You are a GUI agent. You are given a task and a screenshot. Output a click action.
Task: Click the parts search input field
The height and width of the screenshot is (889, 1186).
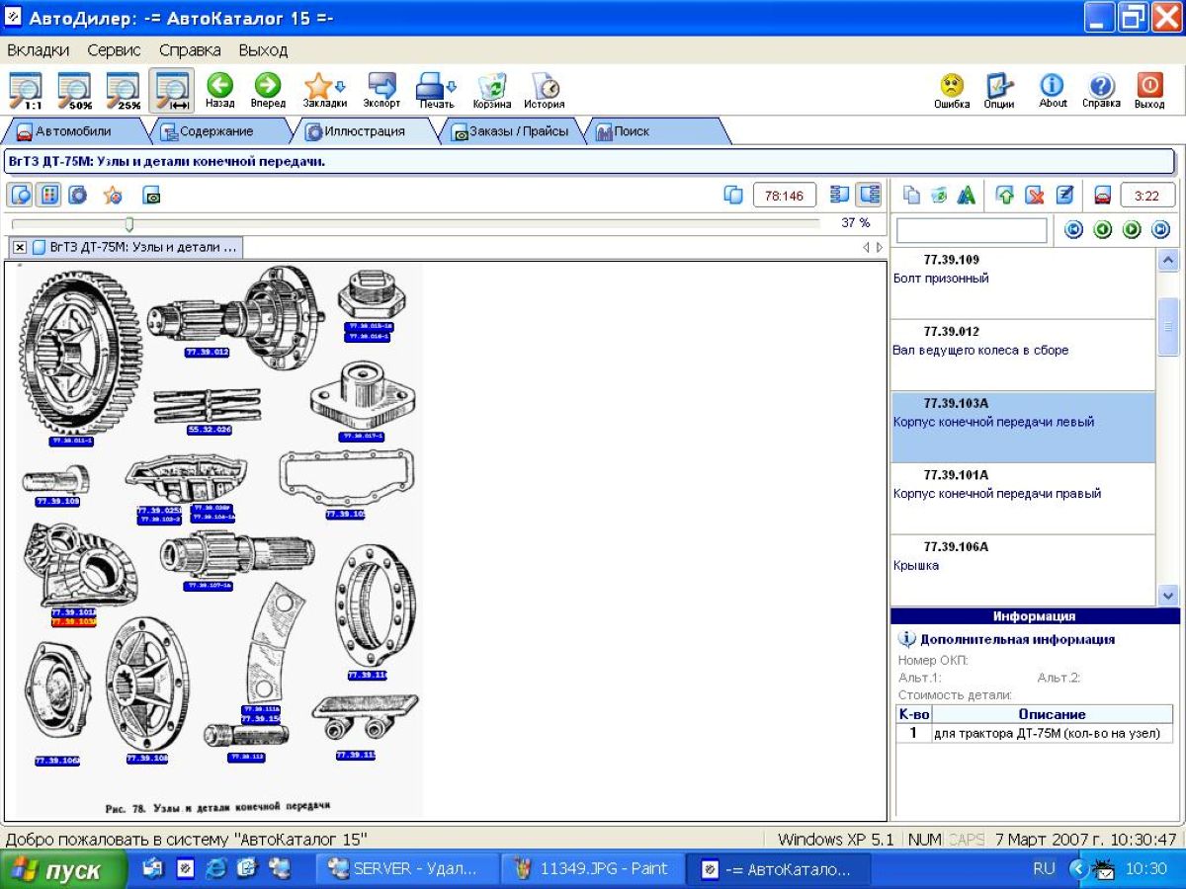coord(971,230)
